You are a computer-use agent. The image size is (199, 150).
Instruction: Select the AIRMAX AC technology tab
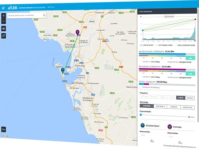[x=187, y=107]
